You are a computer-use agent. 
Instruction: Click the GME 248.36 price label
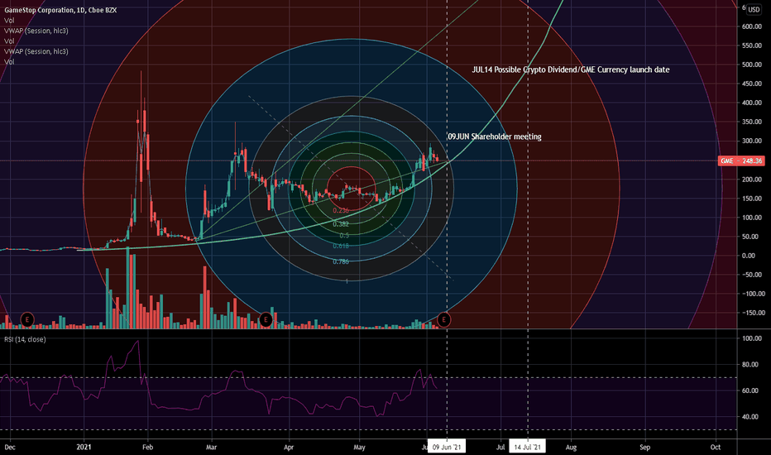pyautogui.click(x=741, y=160)
